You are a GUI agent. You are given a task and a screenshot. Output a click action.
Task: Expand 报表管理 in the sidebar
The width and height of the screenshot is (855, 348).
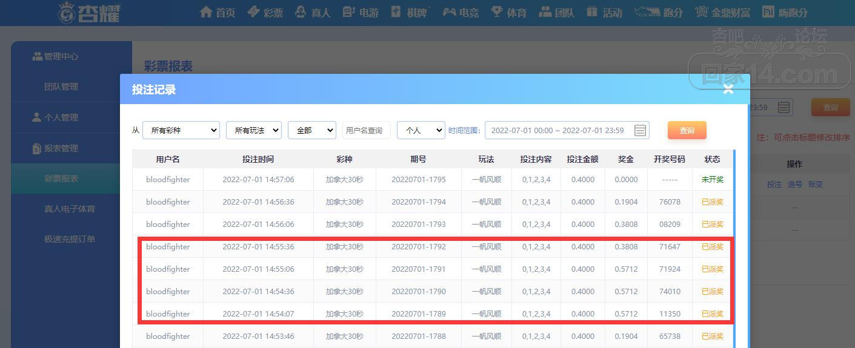pos(71,148)
